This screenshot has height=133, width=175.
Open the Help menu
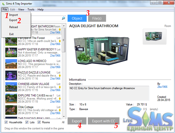40,10
